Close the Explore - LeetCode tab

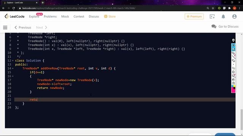click(x=37, y=3)
